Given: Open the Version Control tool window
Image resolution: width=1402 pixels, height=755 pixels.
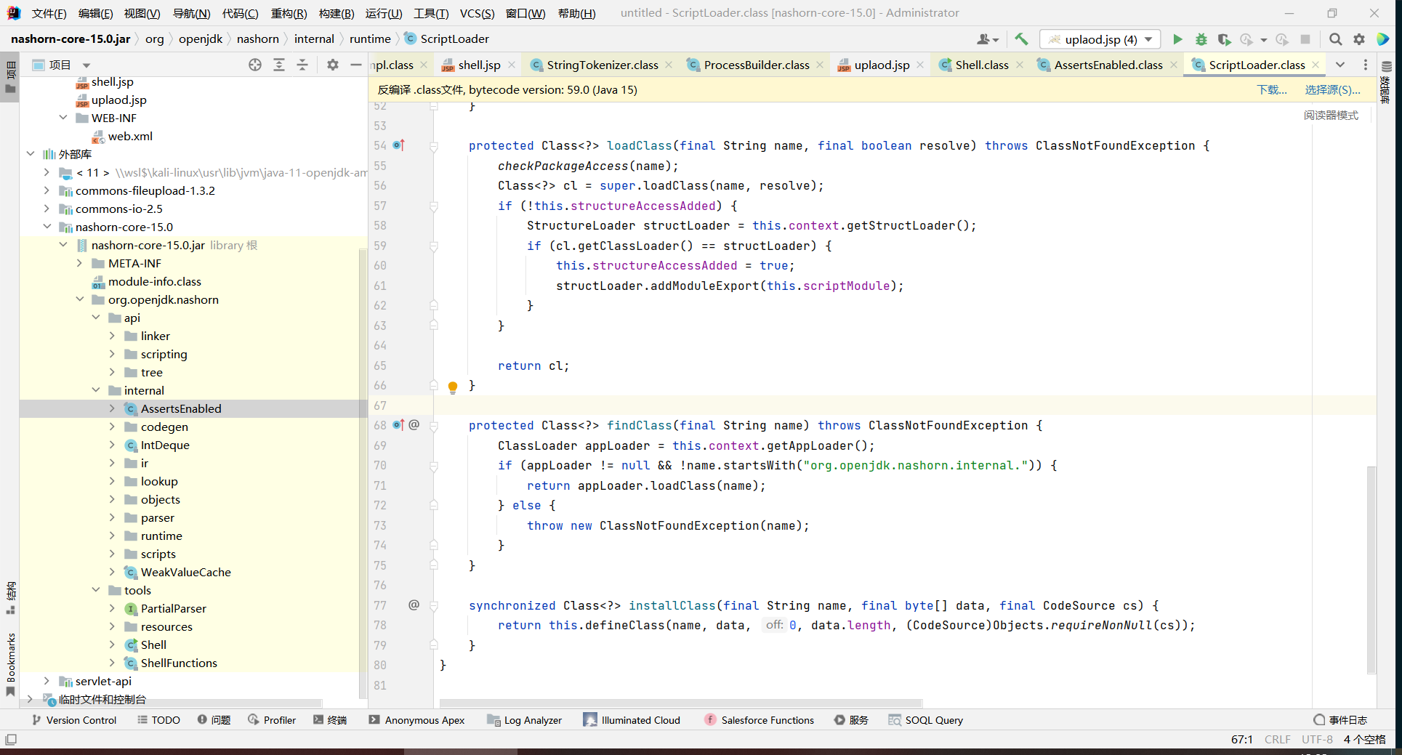Looking at the screenshot, I should pyautogui.click(x=73, y=720).
